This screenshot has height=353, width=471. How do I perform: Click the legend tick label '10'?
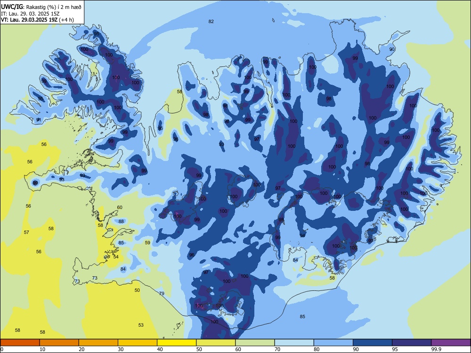pos(42,349)
